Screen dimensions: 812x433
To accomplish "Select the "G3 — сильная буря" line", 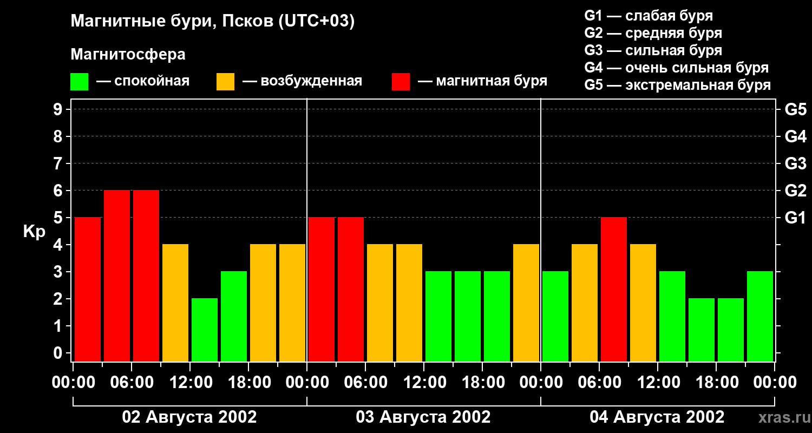I will point(653,50).
